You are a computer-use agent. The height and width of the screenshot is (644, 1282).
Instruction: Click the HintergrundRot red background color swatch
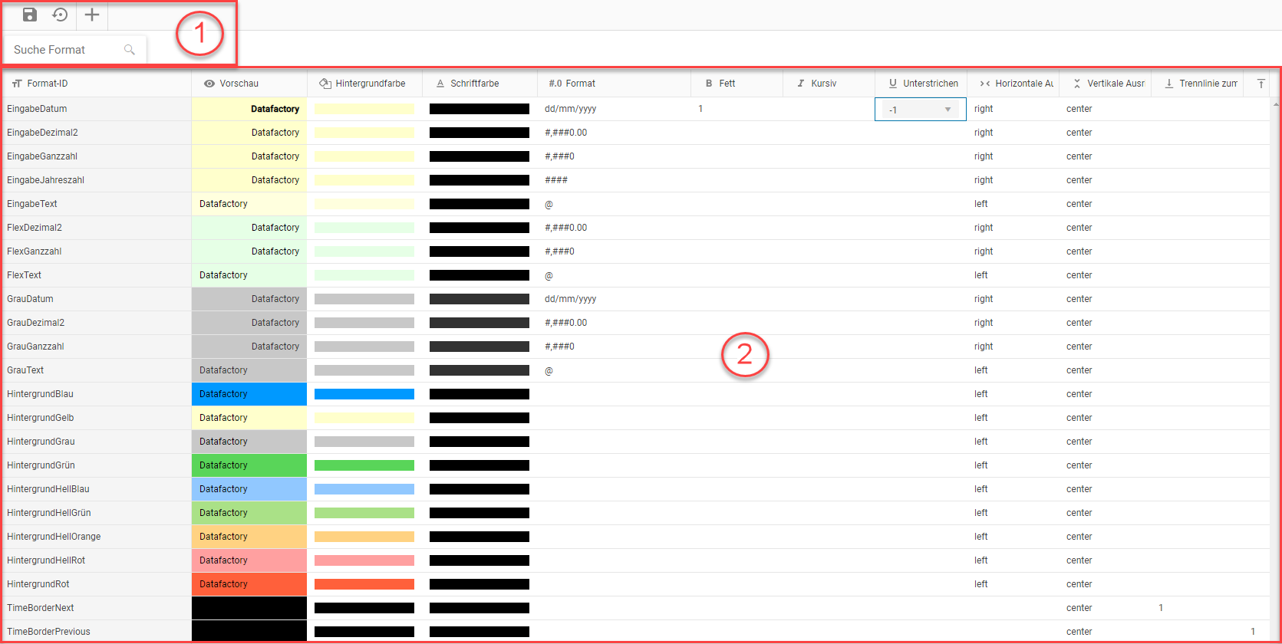[364, 584]
